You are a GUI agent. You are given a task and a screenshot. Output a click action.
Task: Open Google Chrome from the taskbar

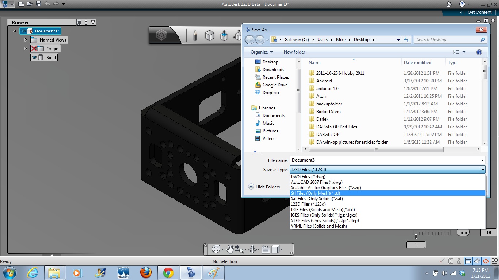point(168,273)
